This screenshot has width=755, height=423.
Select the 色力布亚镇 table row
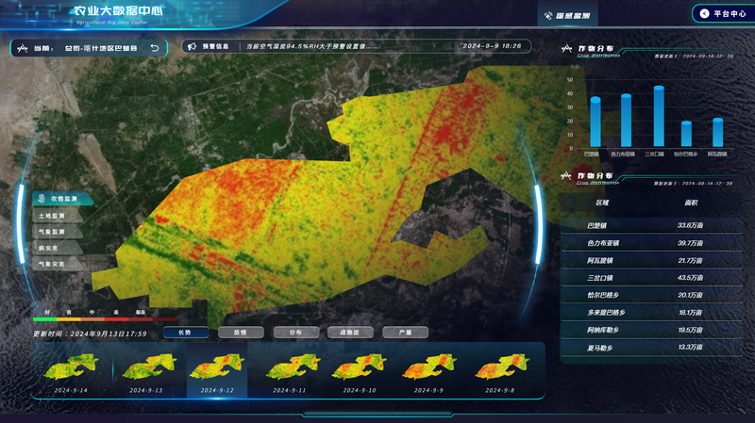coord(651,243)
